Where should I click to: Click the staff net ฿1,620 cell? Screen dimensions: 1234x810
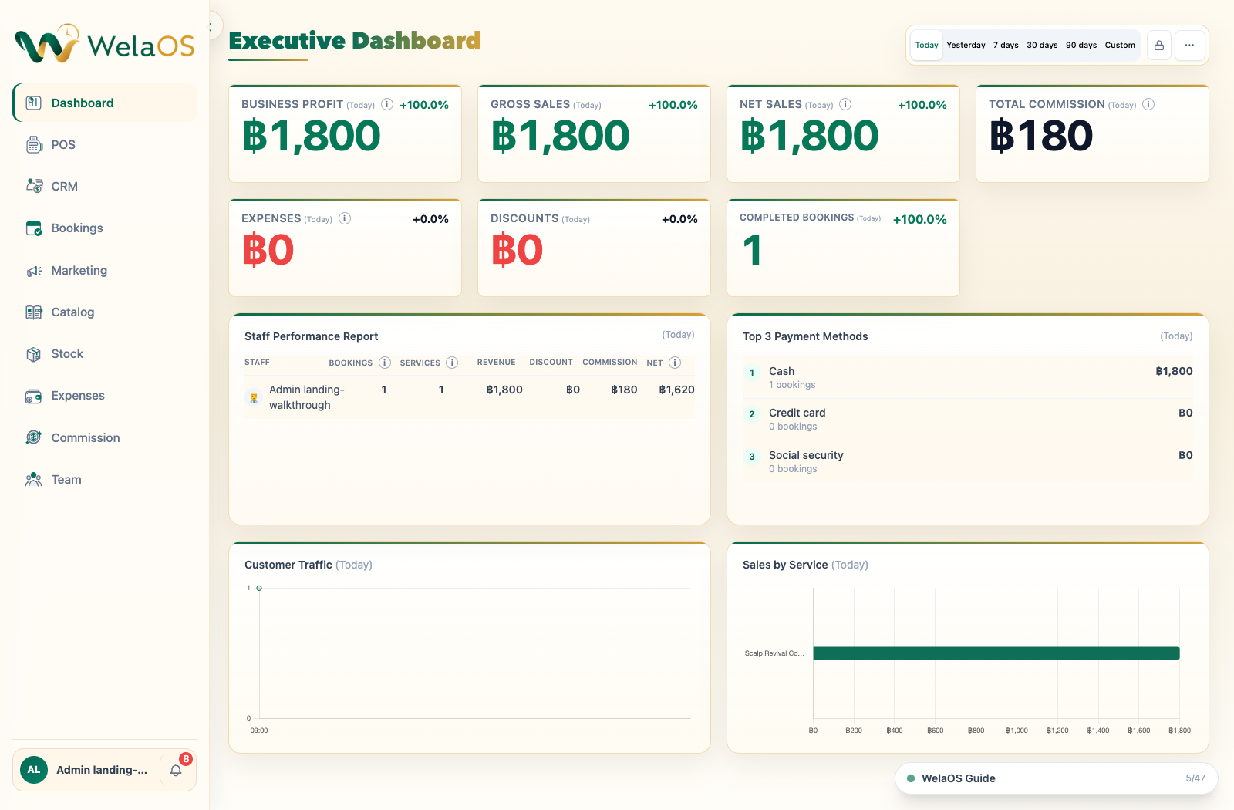(676, 390)
